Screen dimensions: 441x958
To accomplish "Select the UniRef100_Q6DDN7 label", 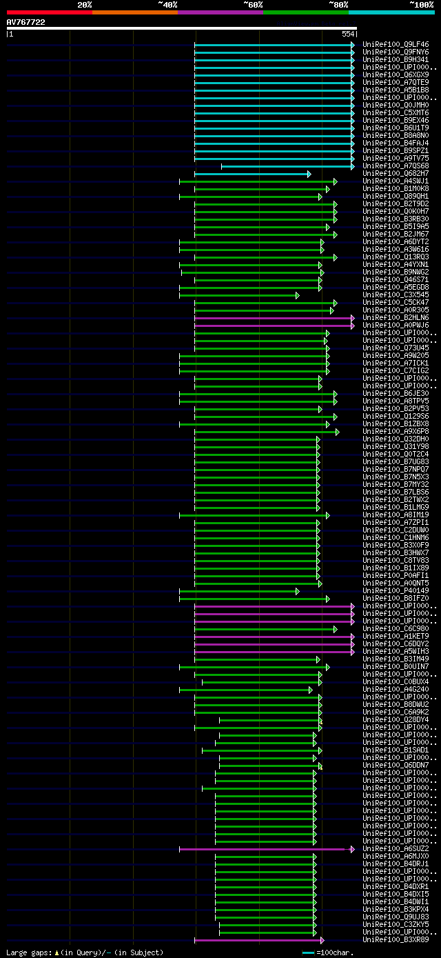I will coord(396,766).
